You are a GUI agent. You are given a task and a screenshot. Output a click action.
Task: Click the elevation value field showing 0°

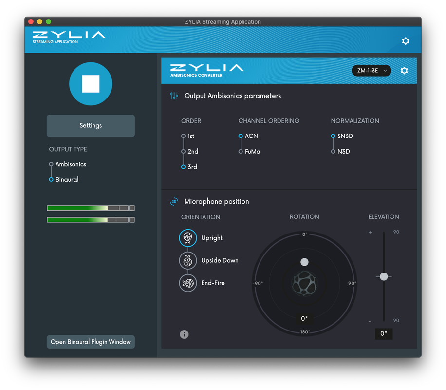[x=384, y=333]
